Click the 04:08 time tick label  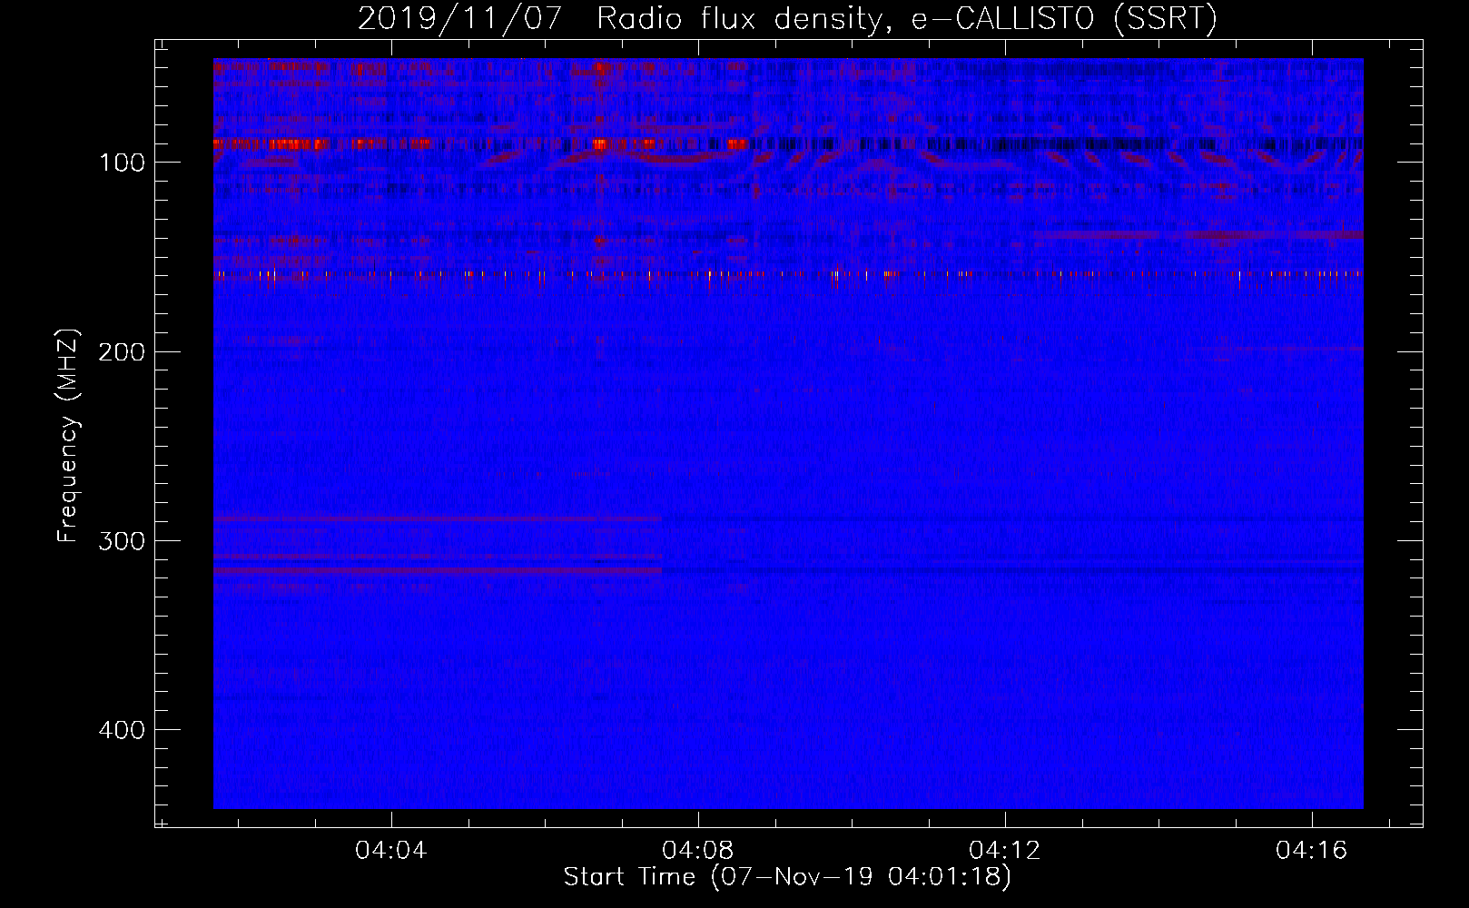pos(698,850)
